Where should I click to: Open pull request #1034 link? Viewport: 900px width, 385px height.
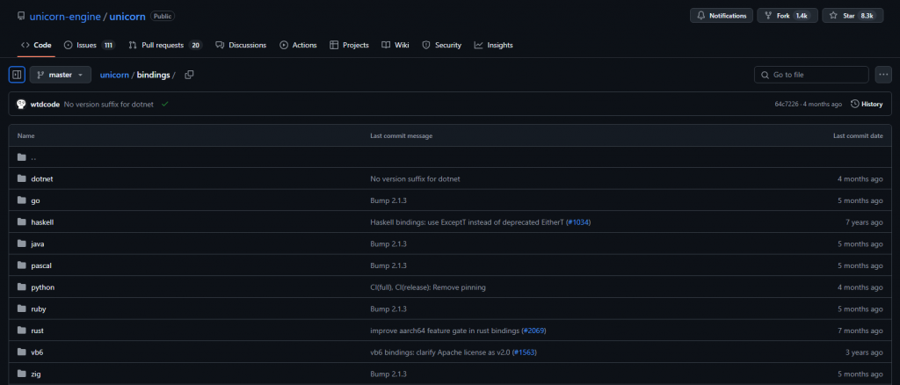coord(578,222)
